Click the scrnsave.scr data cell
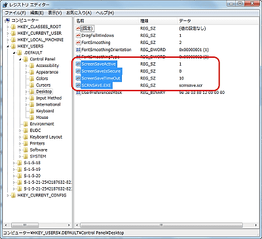 click(x=191, y=85)
